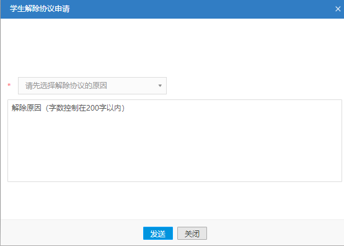The width and height of the screenshot is (344, 246).
Task: Place cursor in 字数控制在200字以内 box
Action: 175,140
